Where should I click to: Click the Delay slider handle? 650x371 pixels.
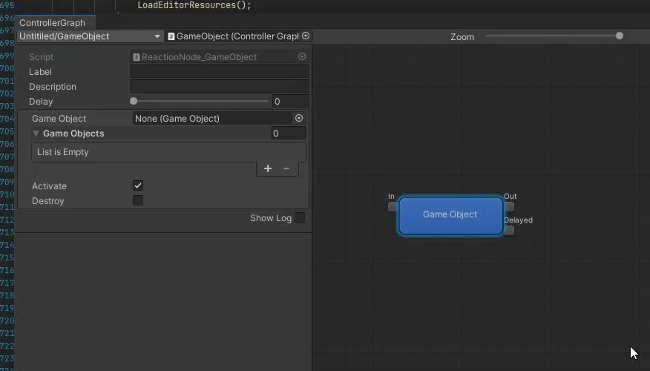(134, 101)
